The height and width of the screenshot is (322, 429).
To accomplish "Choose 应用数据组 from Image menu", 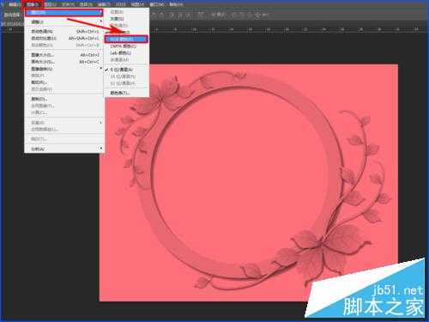I will tap(63, 130).
